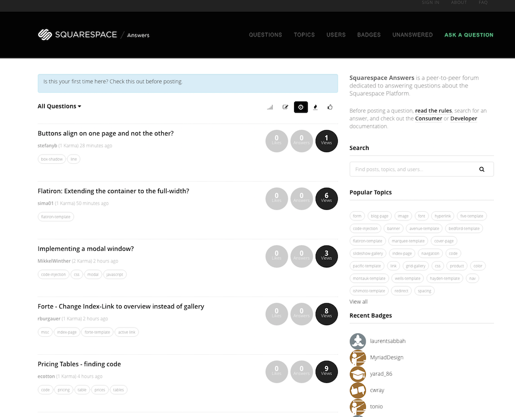The image size is (515, 417).
Task: Sort questions by hot flame icon
Action: point(315,107)
